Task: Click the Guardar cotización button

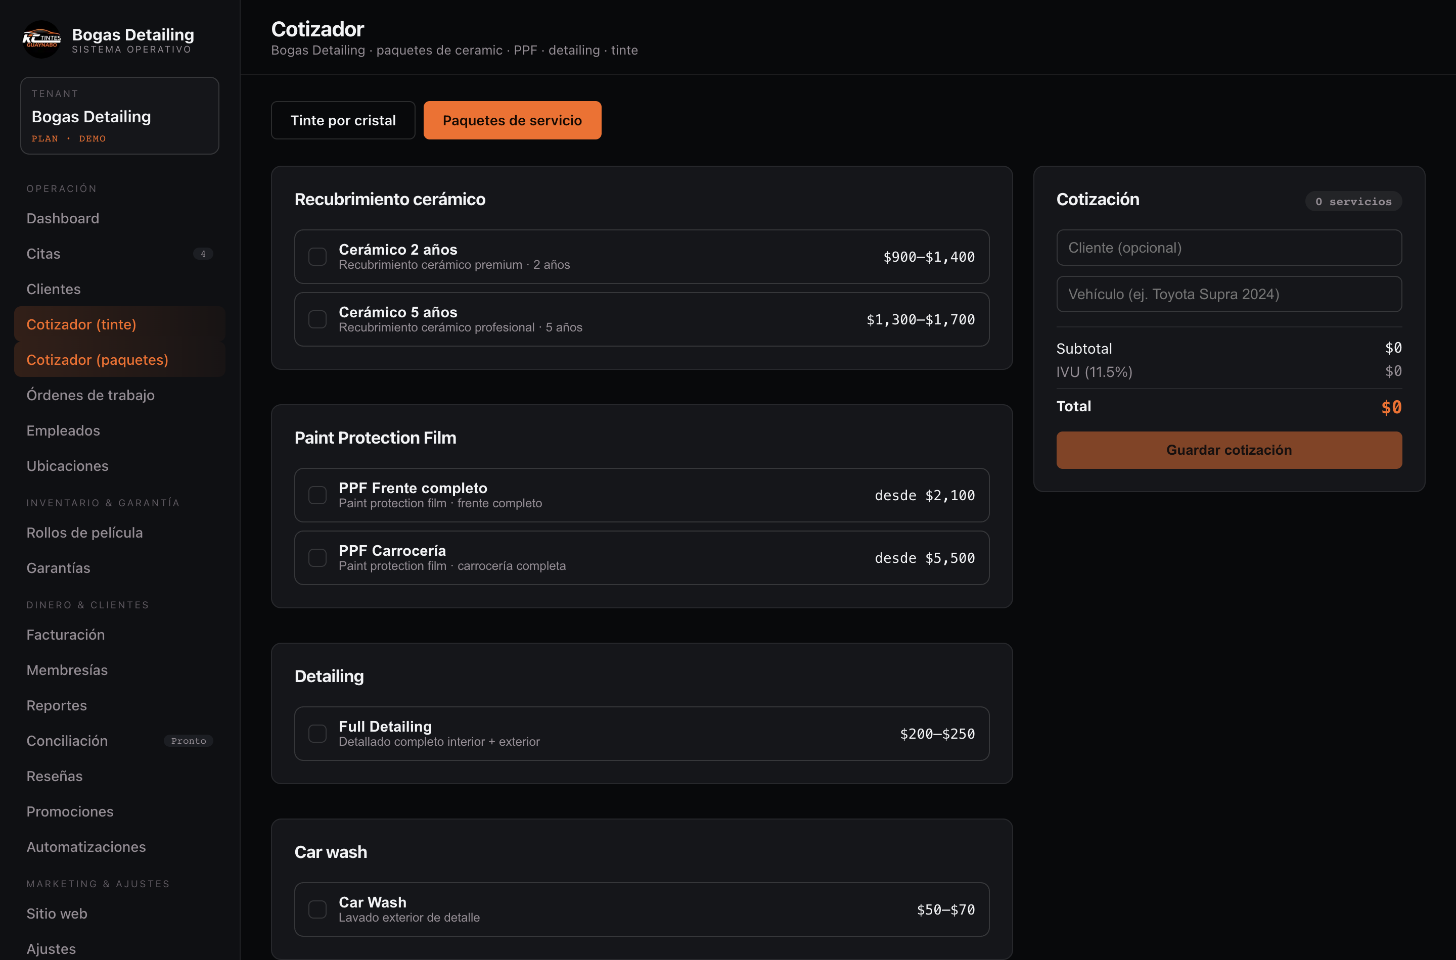Action: tap(1228, 450)
